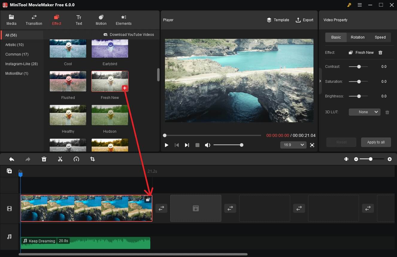This screenshot has width=397, height=257.
Task: Click the Apply to all button
Action: pos(376,142)
